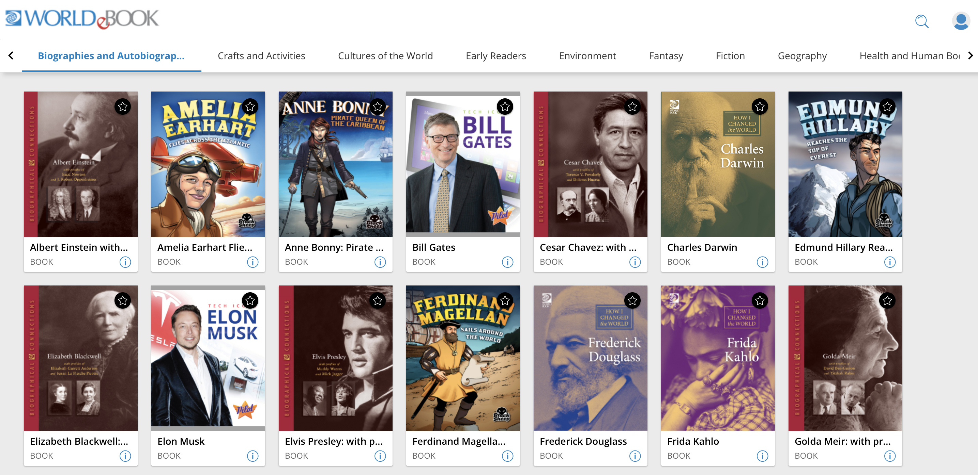Show info for Bill Gates book

[x=508, y=262]
